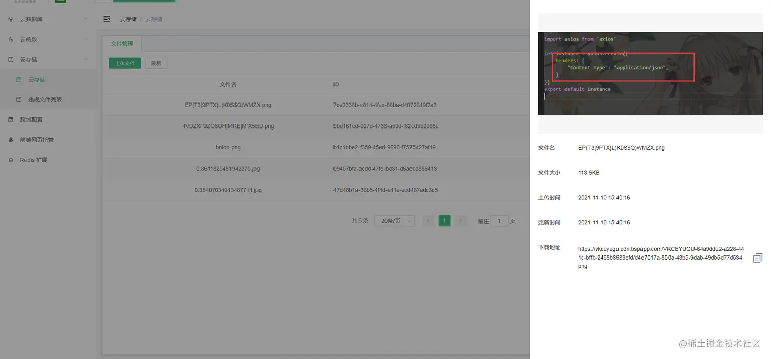Click the 云数据库 cloud database icon
This screenshot has height=359, width=771.
pyautogui.click(x=11, y=19)
